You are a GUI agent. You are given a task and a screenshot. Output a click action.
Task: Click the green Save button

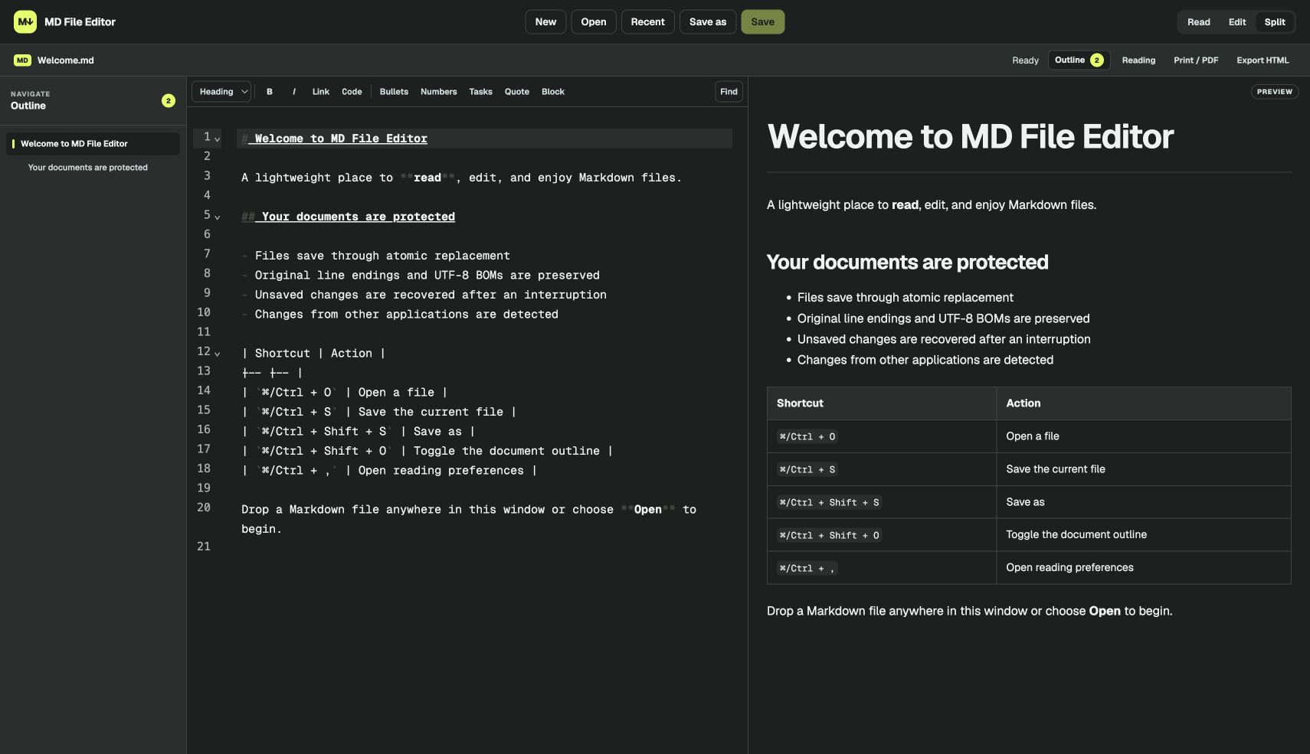tap(762, 22)
